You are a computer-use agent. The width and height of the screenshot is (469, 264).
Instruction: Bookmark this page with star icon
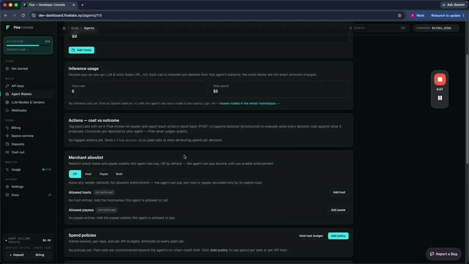click(400, 16)
